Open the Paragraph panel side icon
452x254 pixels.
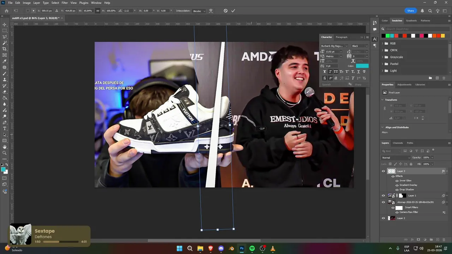[x=375, y=45]
